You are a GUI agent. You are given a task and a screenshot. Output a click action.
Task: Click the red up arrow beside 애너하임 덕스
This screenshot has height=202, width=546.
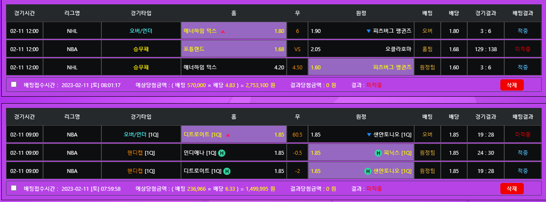223,31
